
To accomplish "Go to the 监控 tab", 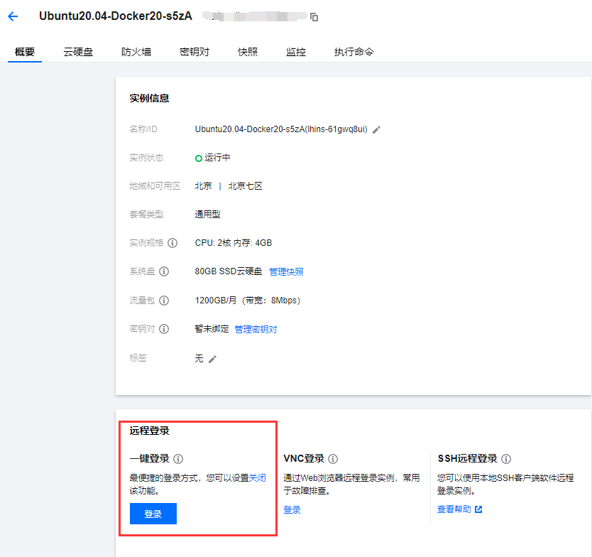I will (295, 52).
